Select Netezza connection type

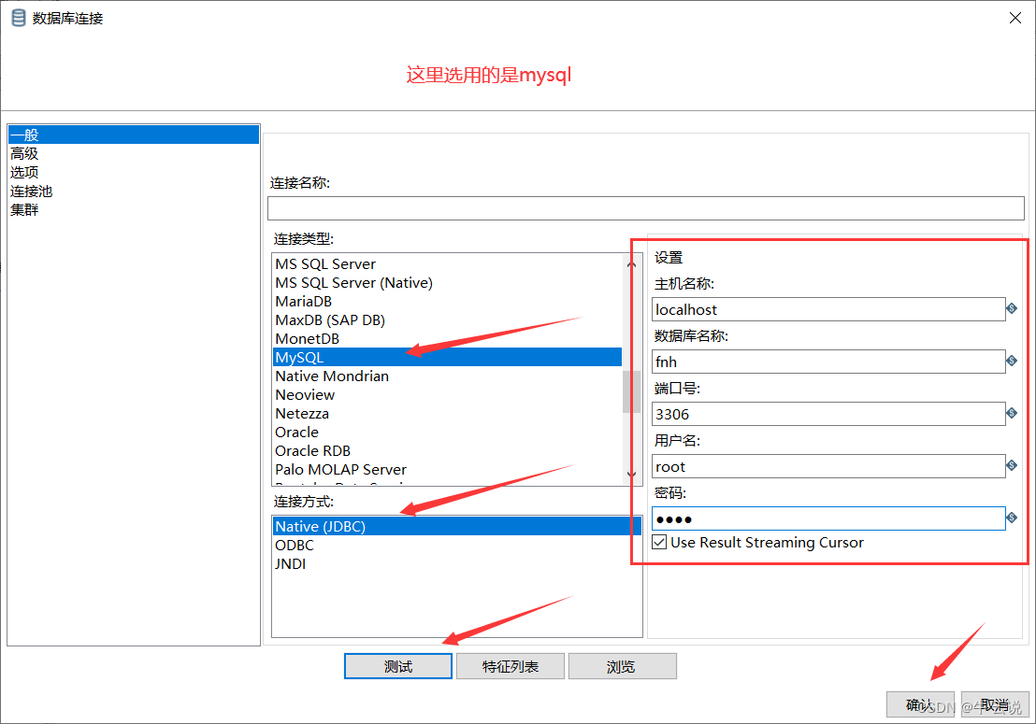click(x=447, y=414)
